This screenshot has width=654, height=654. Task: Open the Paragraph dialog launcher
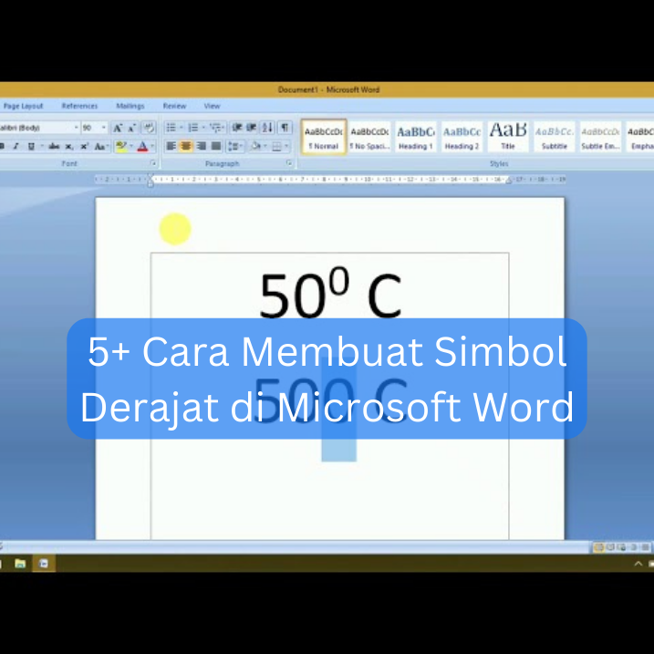coord(289,163)
